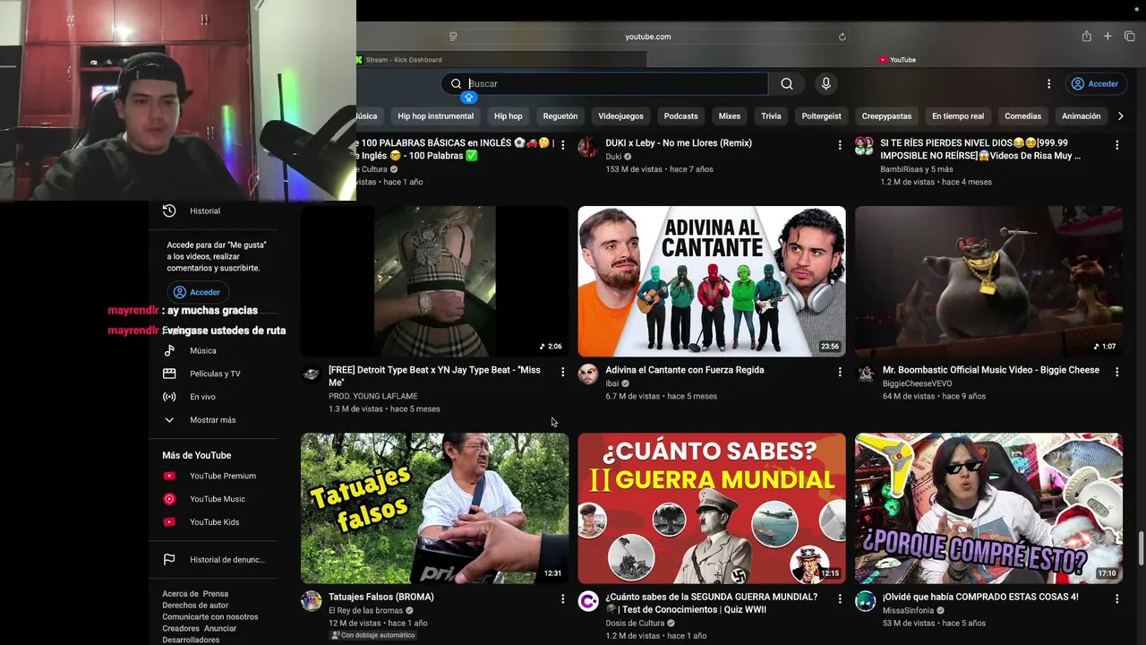Click the Acceder button in the top bar
Image resolution: width=1146 pixels, height=645 pixels.
(1095, 83)
